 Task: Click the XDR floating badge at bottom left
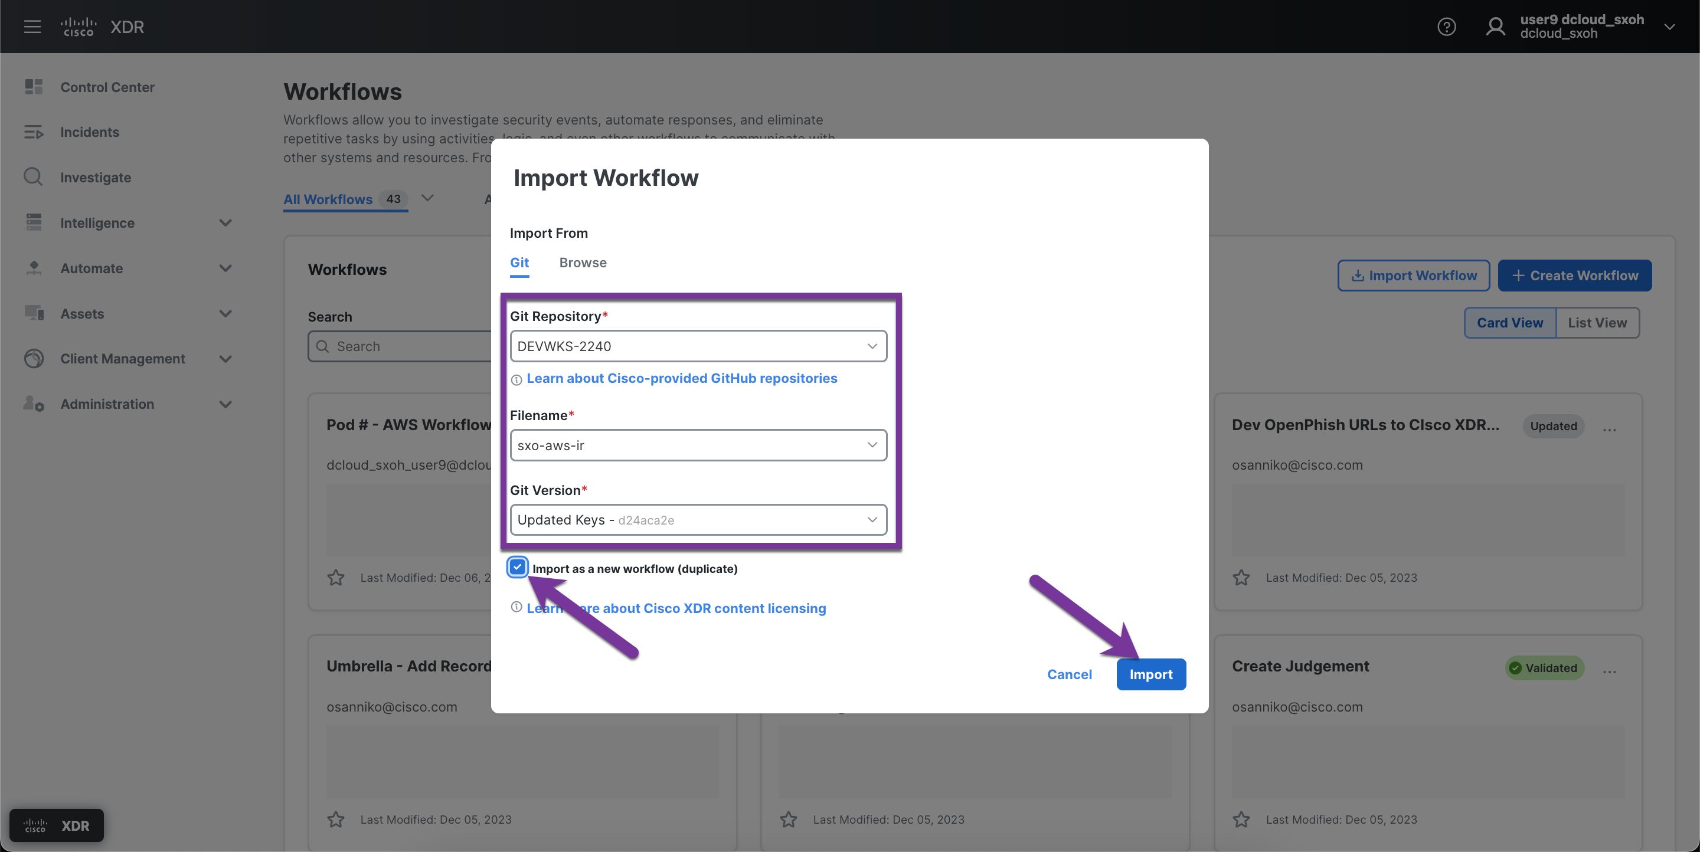click(x=56, y=825)
